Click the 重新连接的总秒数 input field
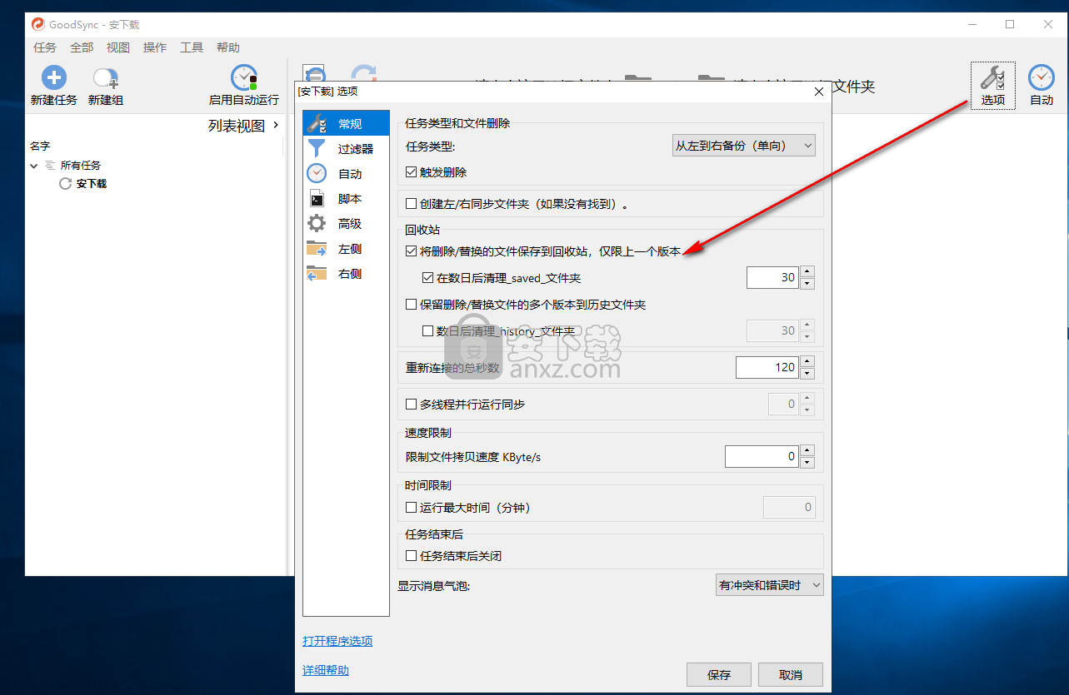Screen dimensions: 1069x695 (x=767, y=367)
